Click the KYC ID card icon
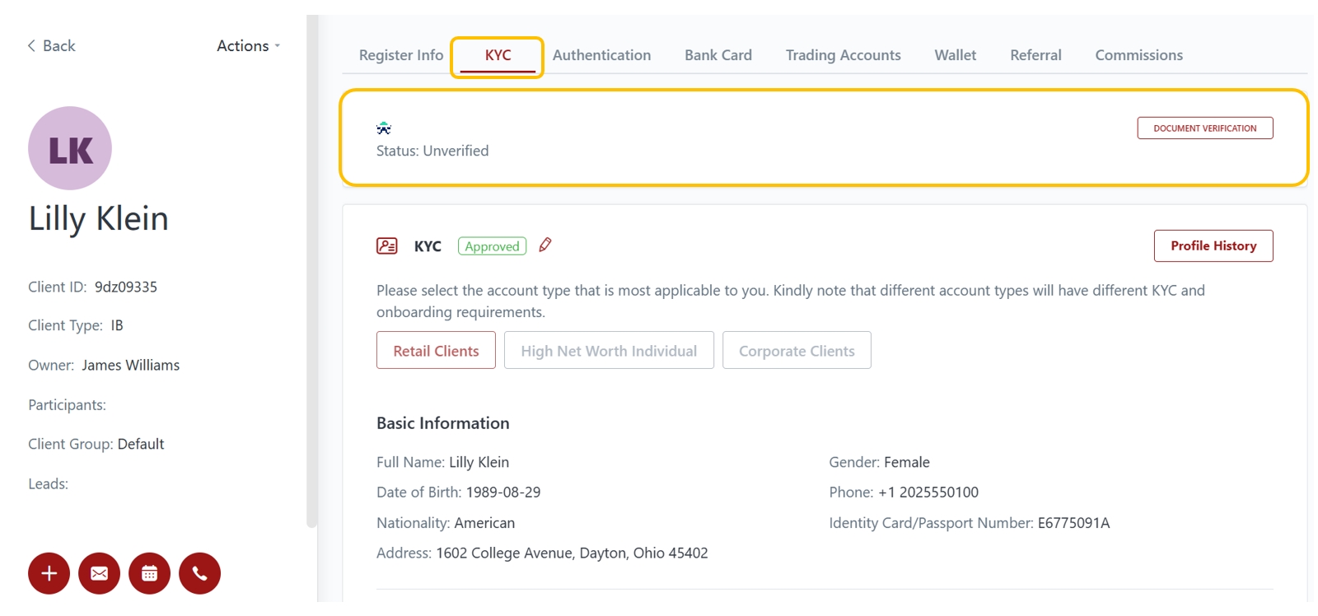 pos(387,246)
